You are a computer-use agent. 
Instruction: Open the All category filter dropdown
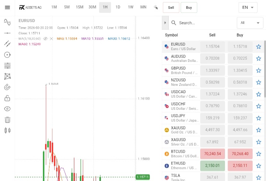tap(250, 23)
